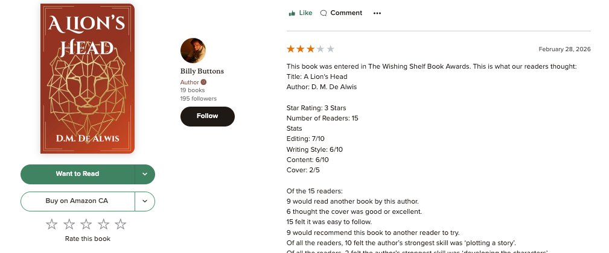Expand the Buy on Amazon CA dropdown
609x253 pixels.
[x=145, y=201]
